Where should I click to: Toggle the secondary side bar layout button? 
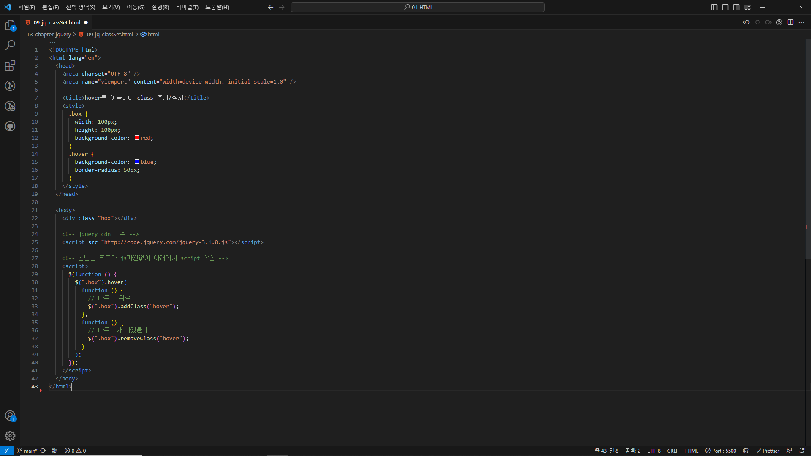(736, 7)
